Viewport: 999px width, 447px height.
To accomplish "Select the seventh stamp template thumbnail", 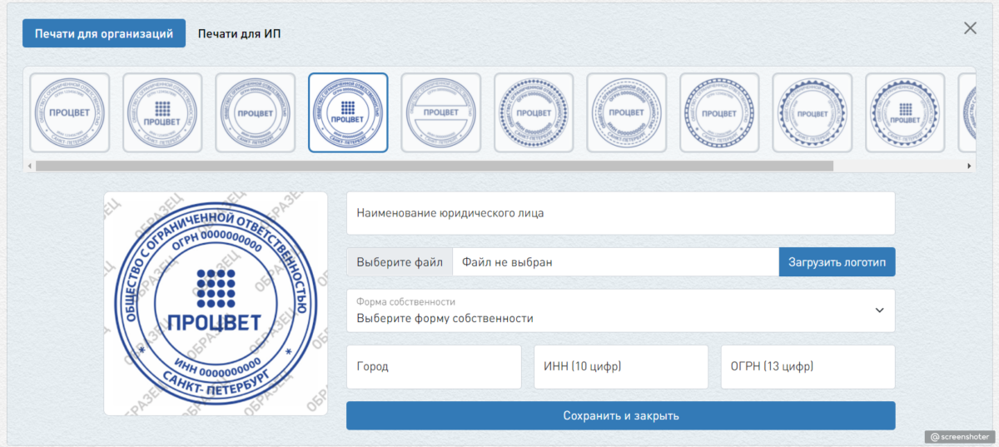I will [x=626, y=112].
